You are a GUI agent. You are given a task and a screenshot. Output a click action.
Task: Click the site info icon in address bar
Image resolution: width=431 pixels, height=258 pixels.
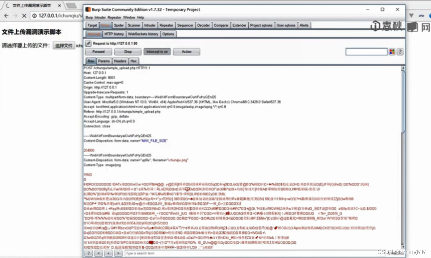pos(34,16)
